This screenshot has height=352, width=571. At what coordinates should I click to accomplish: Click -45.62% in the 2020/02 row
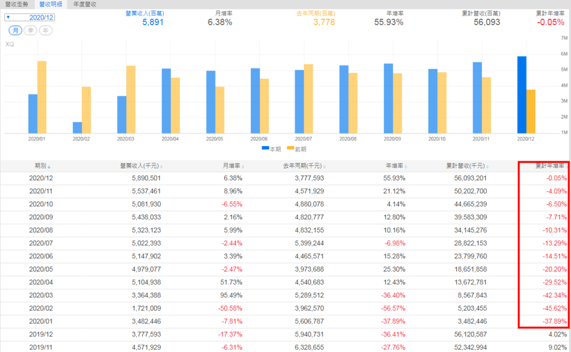pos(555,308)
